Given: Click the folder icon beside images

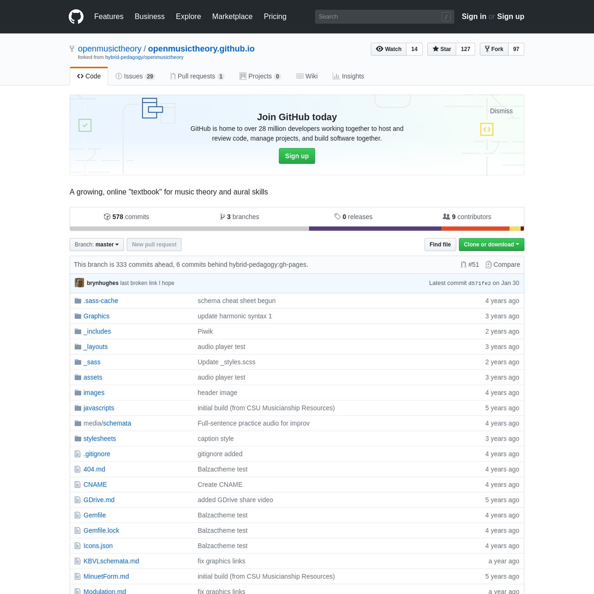Looking at the screenshot, I should tap(78, 393).
